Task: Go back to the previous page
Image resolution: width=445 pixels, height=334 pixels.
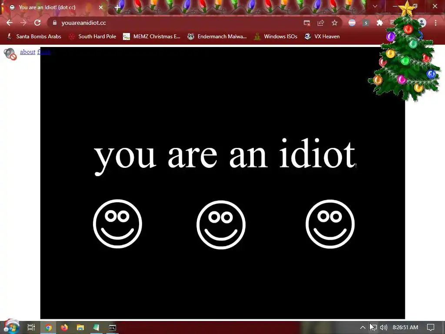Action: tap(10, 23)
